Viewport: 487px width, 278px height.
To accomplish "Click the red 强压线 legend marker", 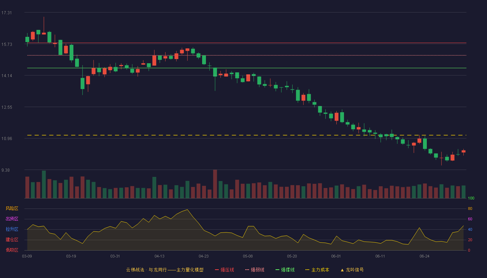I will [217, 270].
